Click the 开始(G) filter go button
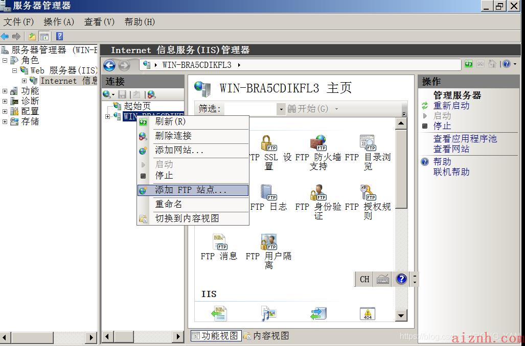 [308, 109]
